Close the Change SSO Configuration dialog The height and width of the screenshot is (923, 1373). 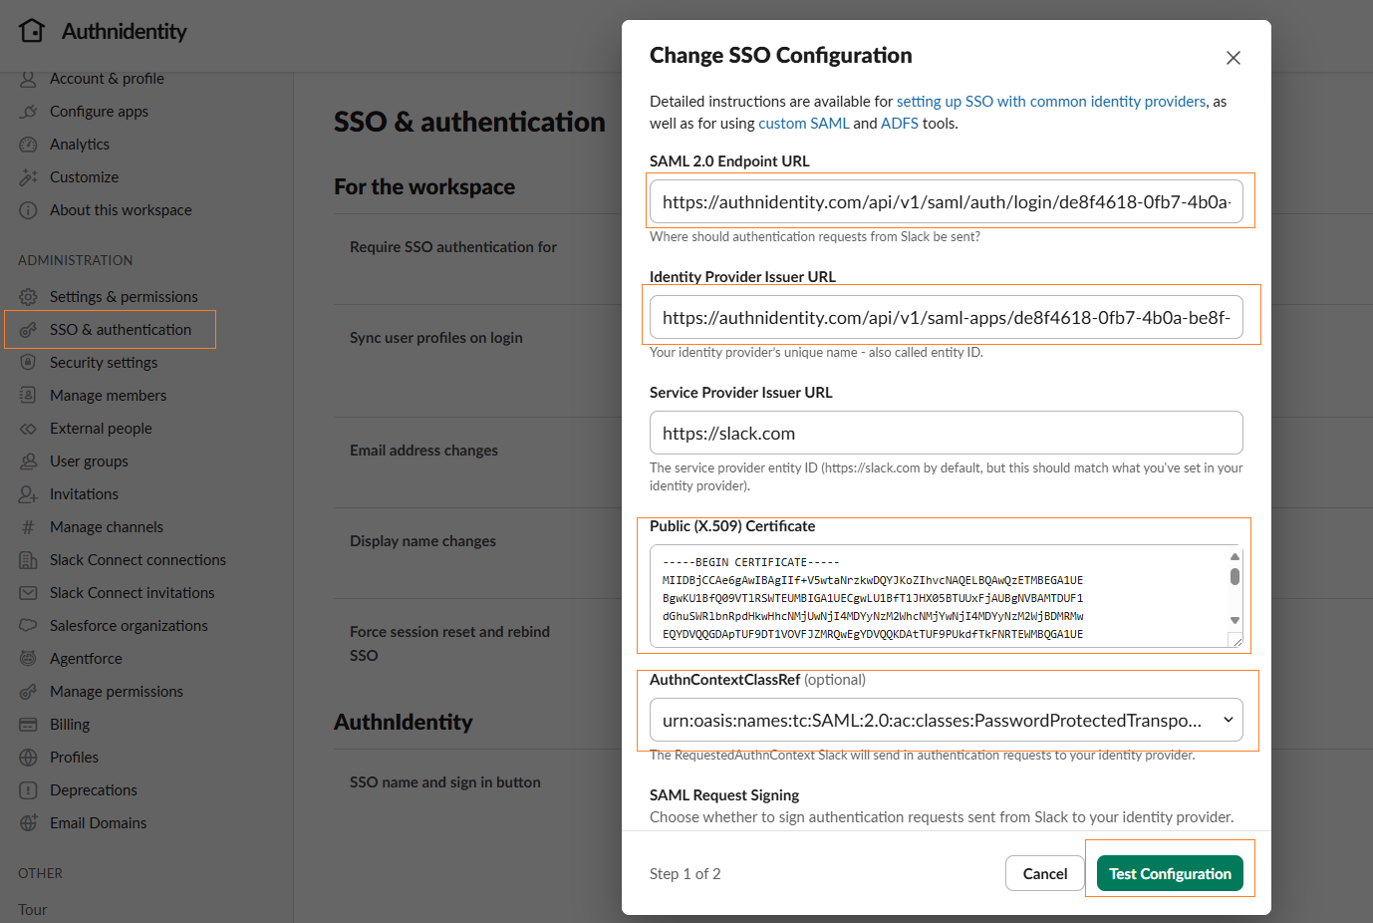click(x=1234, y=58)
